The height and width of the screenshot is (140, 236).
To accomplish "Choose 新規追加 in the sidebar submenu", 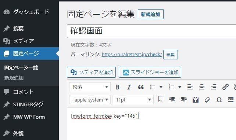I will 14,78.
